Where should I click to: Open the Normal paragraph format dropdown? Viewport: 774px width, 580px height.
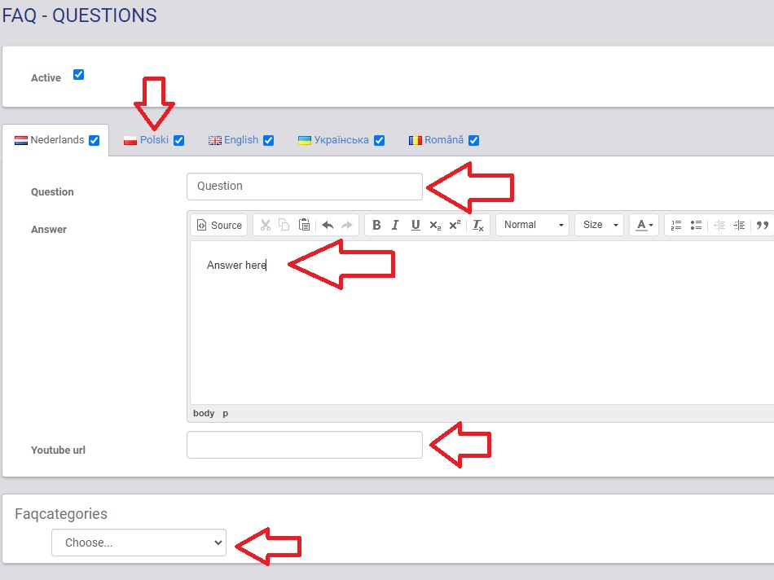(534, 225)
